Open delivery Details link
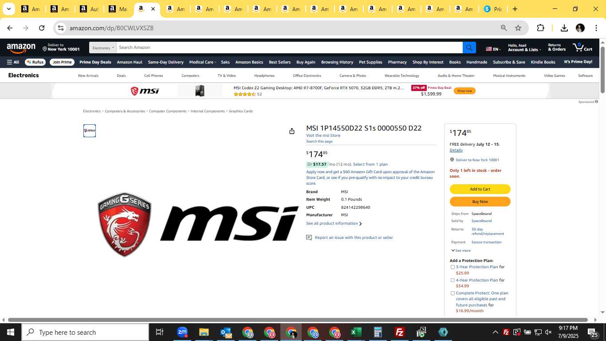606x341 pixels. 456,150
